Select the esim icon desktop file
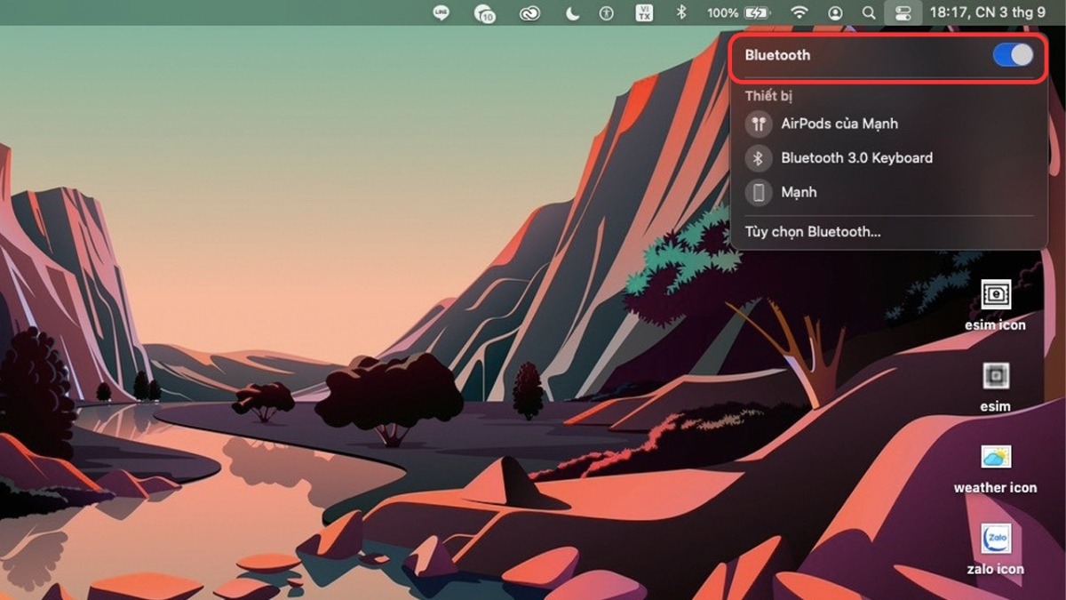Viewport: 1066px width, 600px height. coord(995,305)
